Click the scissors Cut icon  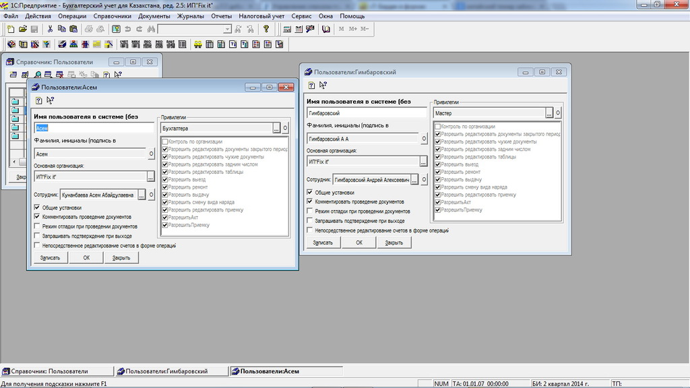(x=50, y=29)
